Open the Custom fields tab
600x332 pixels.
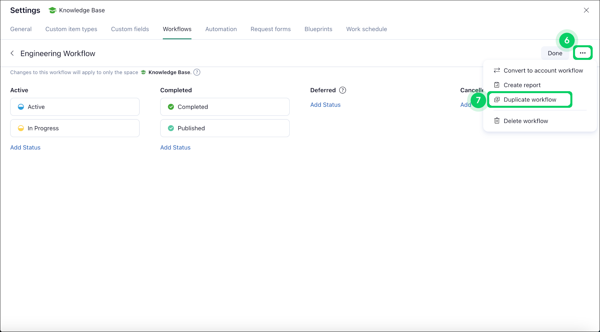tap(130, 29)
